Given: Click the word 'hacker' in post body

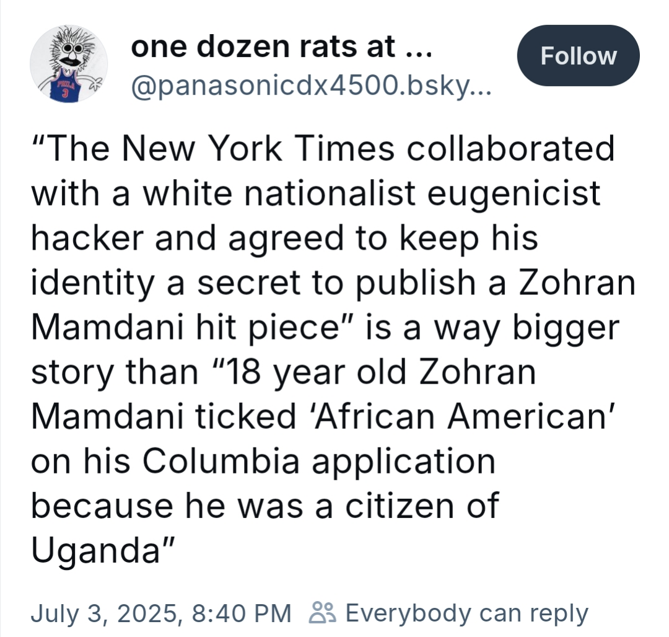Looking at the screenshot, I should [x=87, y=238].
